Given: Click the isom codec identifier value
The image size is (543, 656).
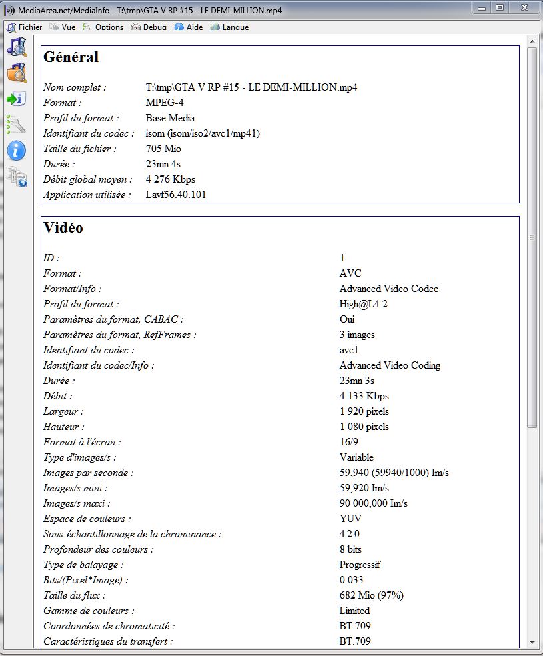Looking at the screenshot, I should tap(203, 133).
